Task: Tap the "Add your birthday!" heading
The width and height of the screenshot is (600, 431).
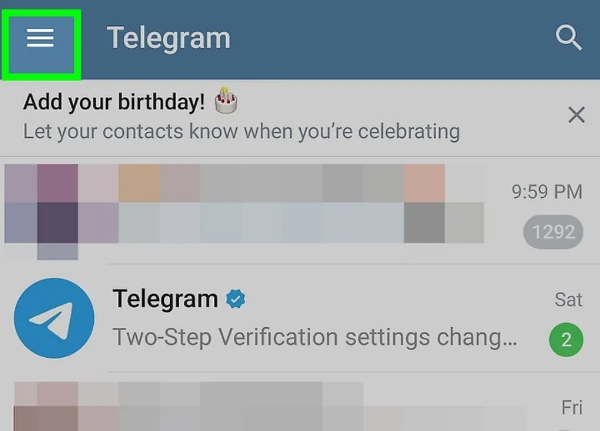Action: [x=114, y=102]
